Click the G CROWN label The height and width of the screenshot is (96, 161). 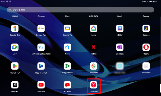(94, 16)
